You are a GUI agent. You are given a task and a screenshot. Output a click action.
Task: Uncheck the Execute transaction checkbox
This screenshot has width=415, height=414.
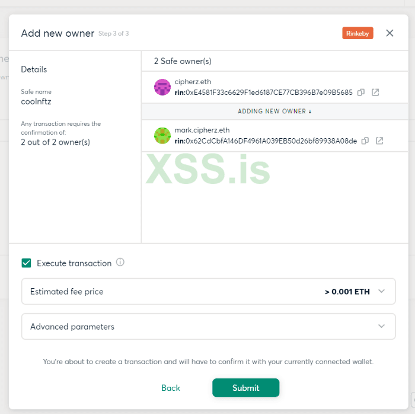tap(26, 263)
